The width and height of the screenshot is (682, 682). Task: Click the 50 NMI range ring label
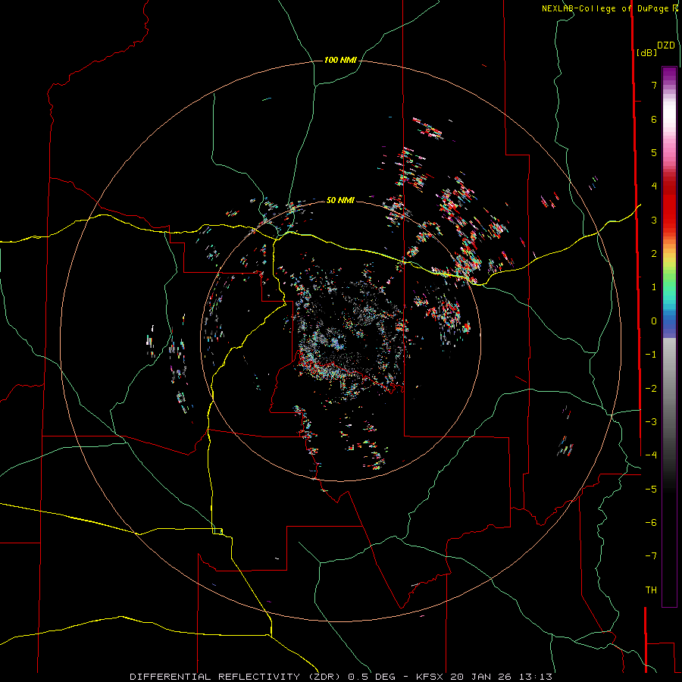click(340, 200)
